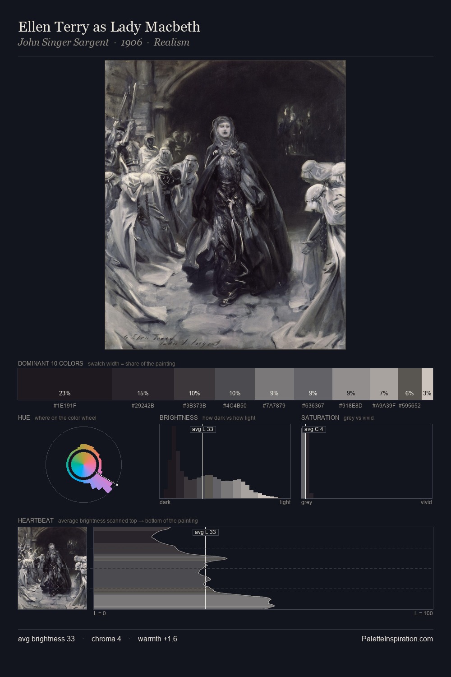Screen dimensions: 451x677
Task: Click the hex code text '#7A7879'
Action: point(274,405)
